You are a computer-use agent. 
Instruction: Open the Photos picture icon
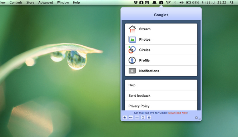(132, 39)
